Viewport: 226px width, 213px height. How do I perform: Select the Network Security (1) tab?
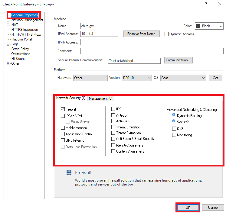coord(71,98)
